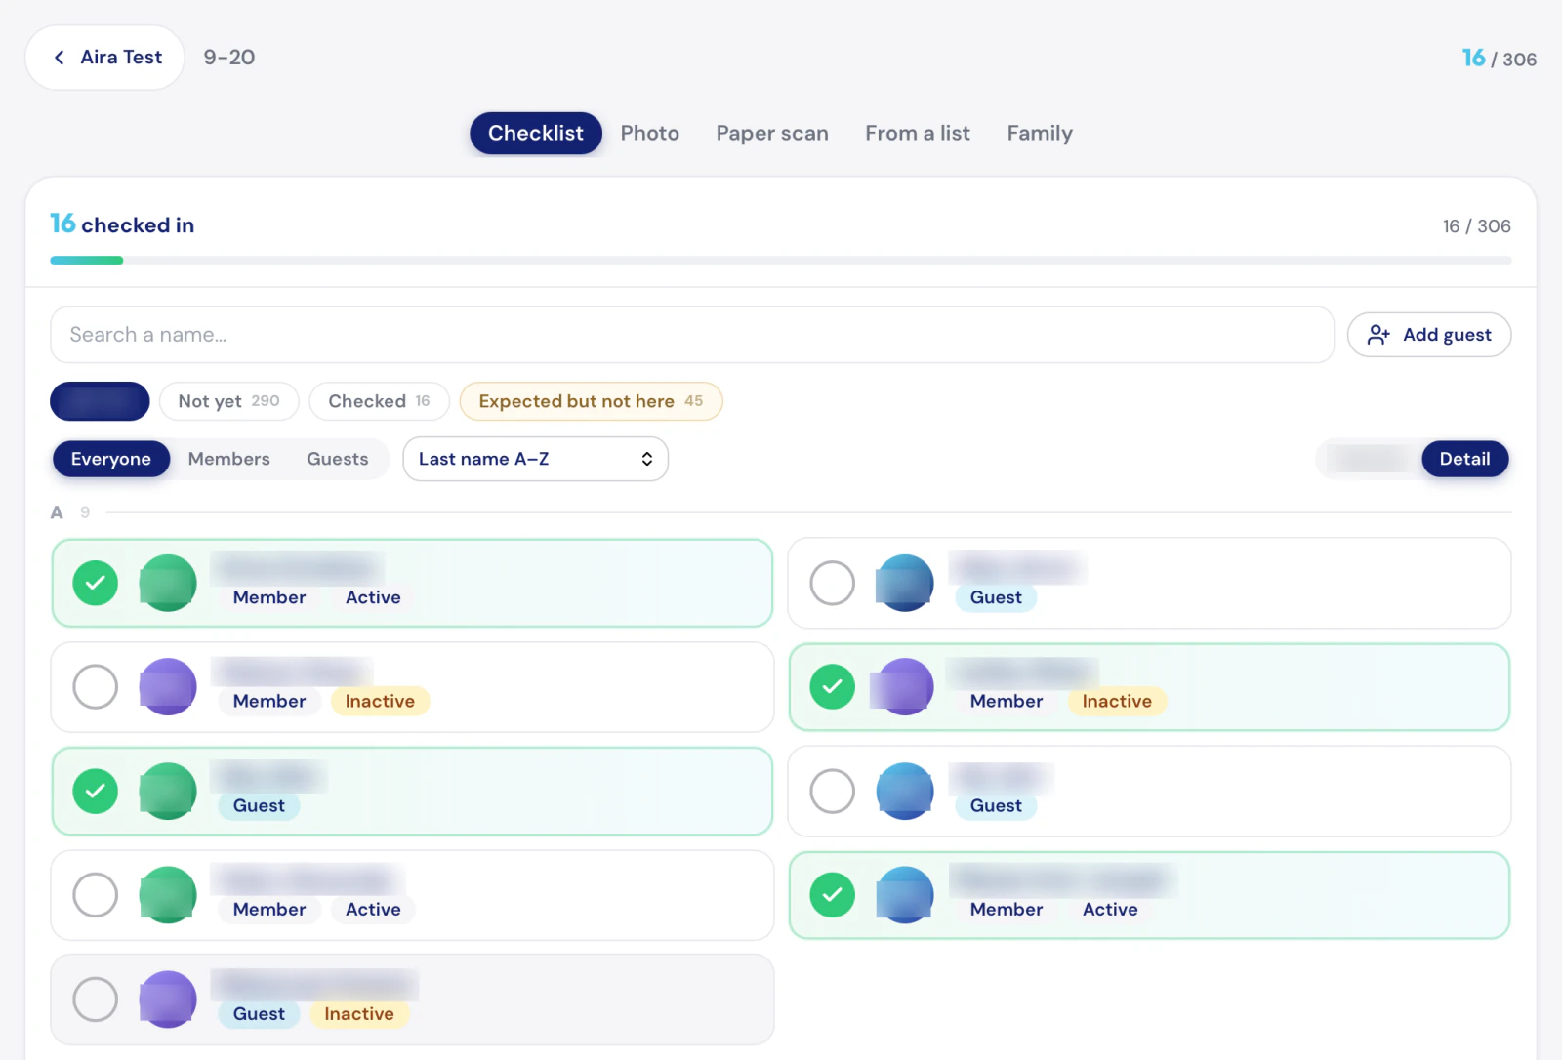Click the purple avatar on the Guest Inactive card

168,999
